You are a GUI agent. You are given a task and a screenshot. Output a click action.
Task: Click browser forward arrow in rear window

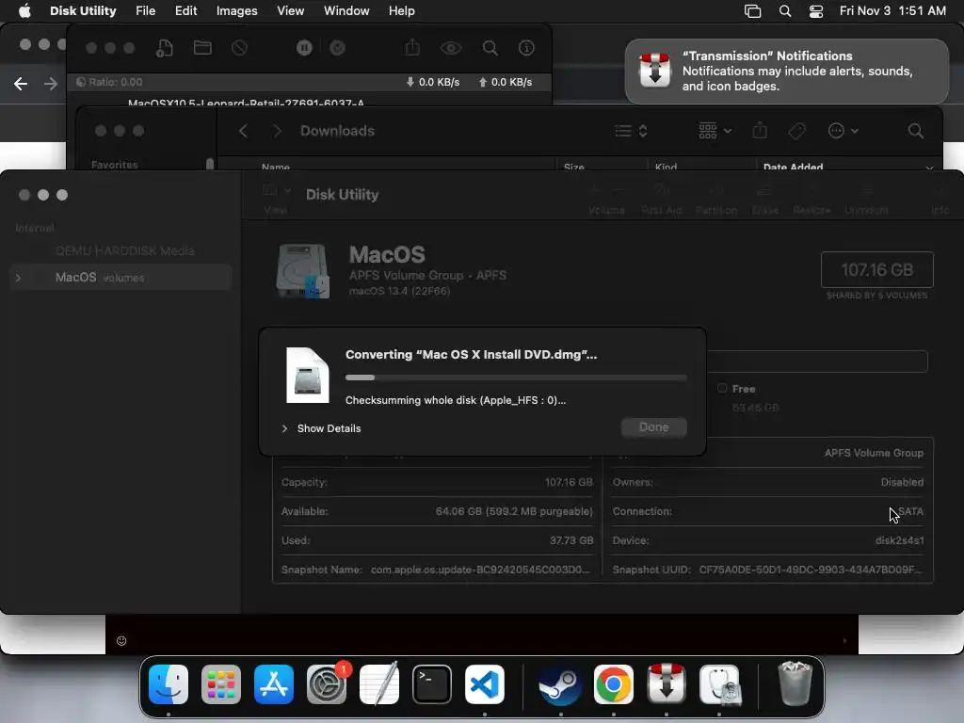tap(51, 84)
